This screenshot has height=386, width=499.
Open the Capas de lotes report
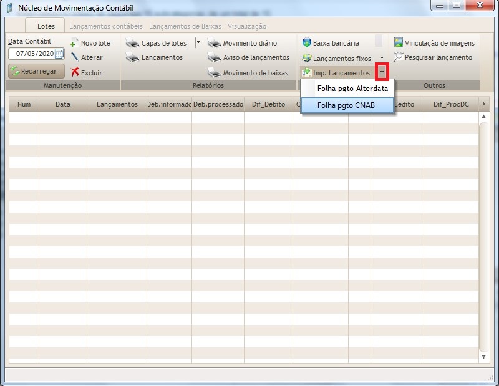pos(161,43)
